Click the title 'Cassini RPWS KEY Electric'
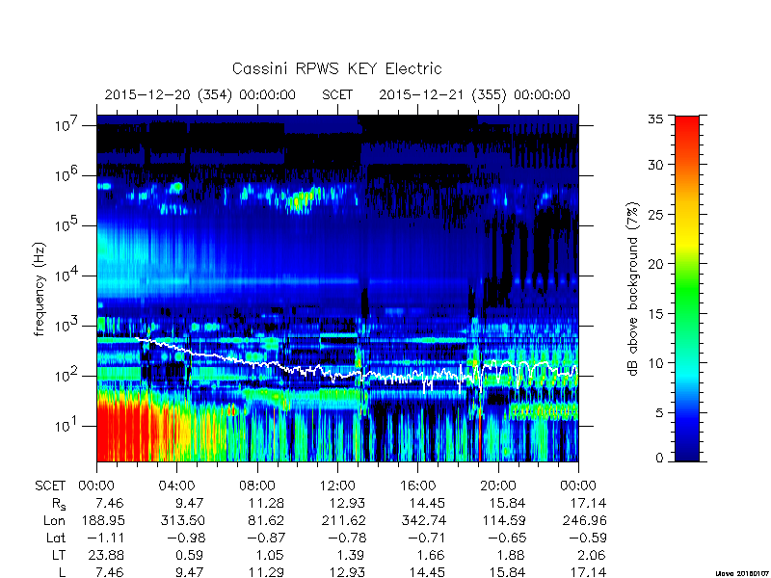 (336, 68)
